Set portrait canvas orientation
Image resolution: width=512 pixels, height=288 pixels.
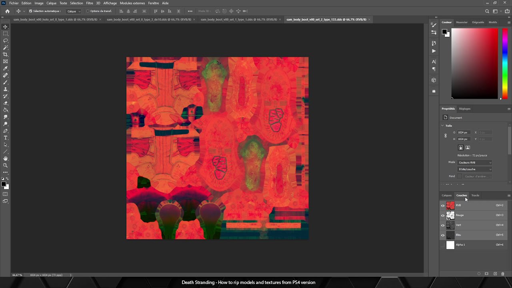[x=461, y=148]
